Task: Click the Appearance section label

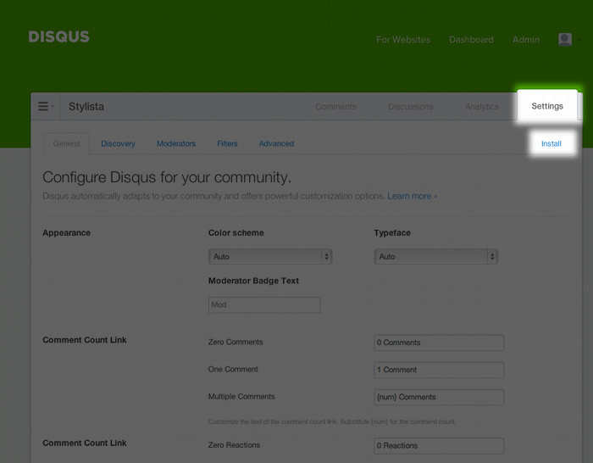Action: tap(67, 233)
